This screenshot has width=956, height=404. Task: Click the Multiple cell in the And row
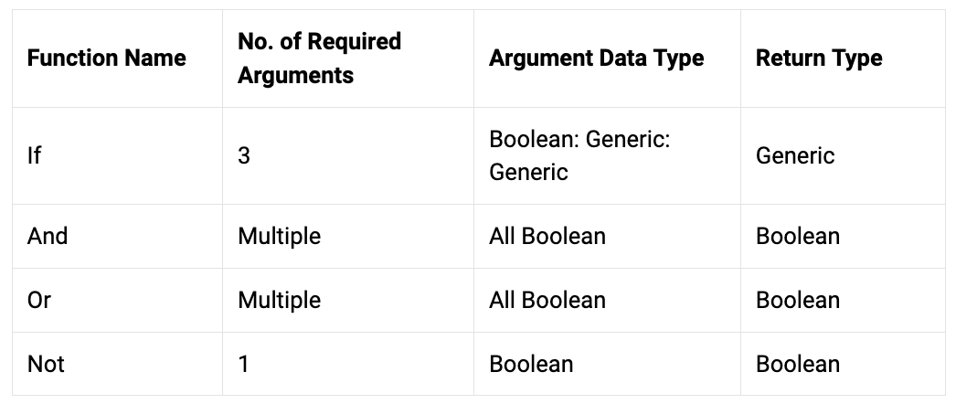[280, 237]
